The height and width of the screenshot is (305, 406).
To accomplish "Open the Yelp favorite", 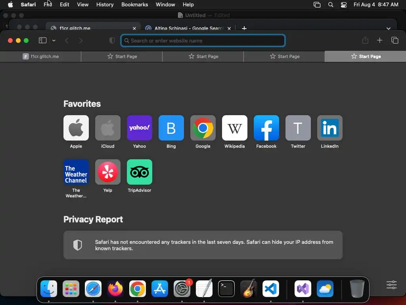I will [x=108, y=172].
